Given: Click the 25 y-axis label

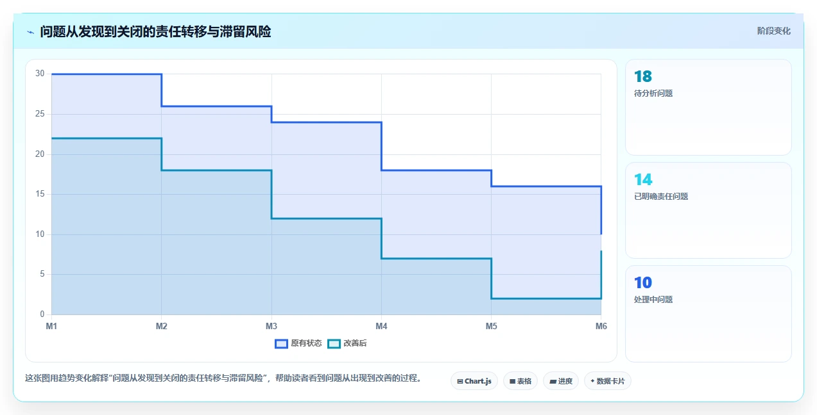Looking at the screenshot, I should point(40,114).
